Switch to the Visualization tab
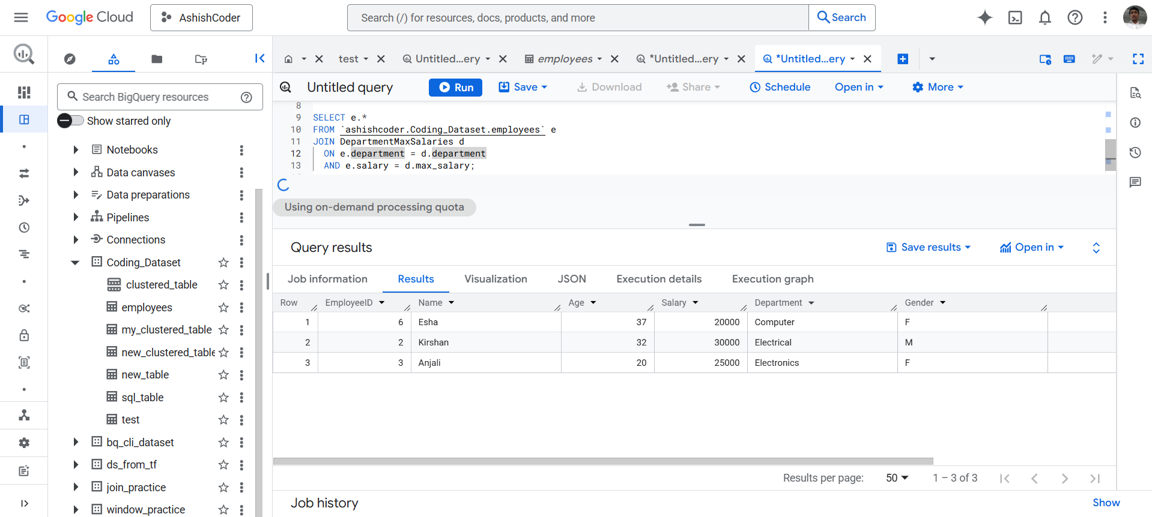 click(x=496, y=279)
